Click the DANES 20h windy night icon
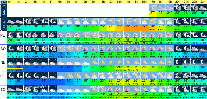Viewport: 207px width, 99px height. (x=178, y=8)
